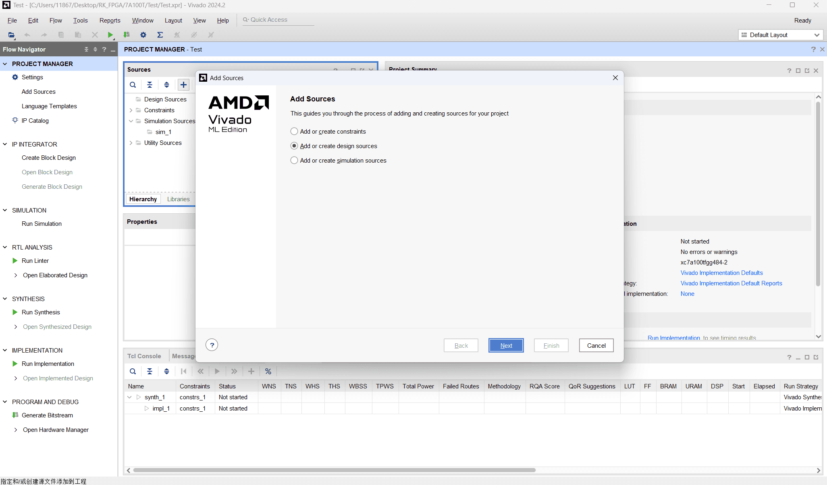Select Add or create constraints option
The image size is (827, 485).
pyautogui.click(x=294, y=132)
